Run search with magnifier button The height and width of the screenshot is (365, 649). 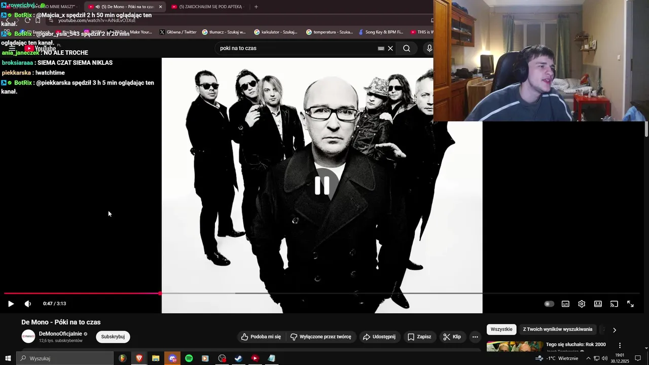[x=407, y=48]
